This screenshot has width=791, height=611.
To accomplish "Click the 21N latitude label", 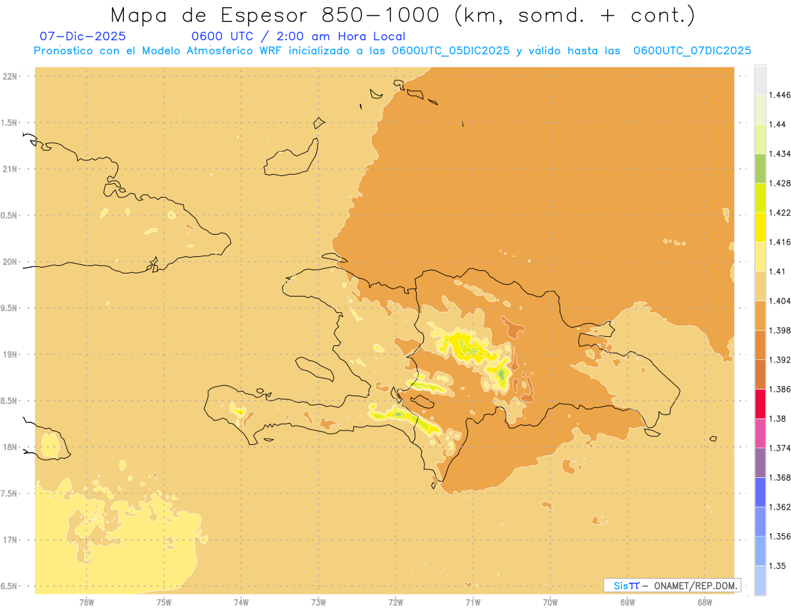I will coord(11,169).
